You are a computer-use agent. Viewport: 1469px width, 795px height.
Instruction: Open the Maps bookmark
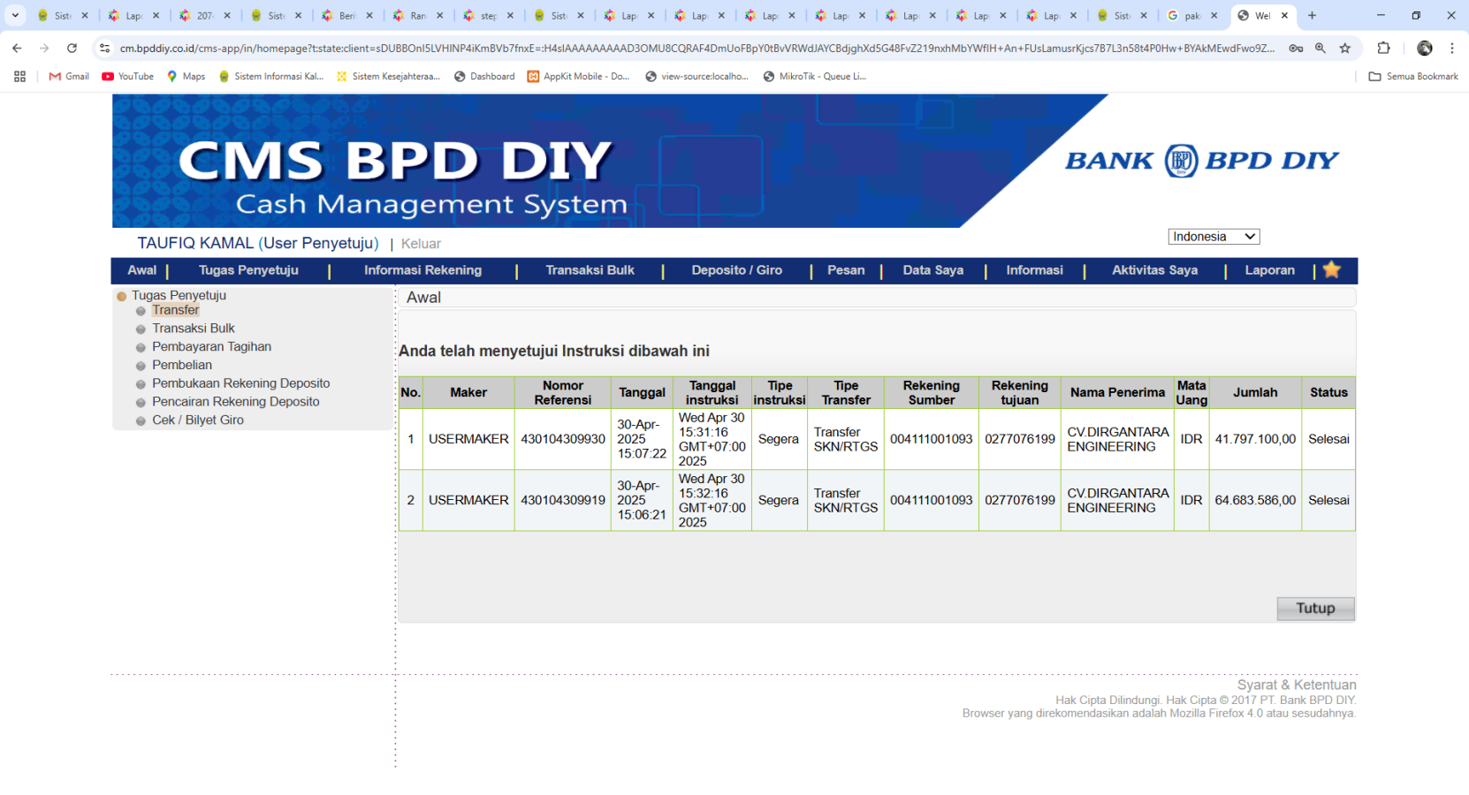[x=186, y=77]
